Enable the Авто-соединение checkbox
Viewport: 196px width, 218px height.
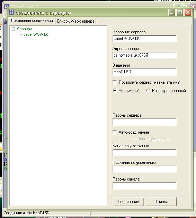[x=115, y=132]
